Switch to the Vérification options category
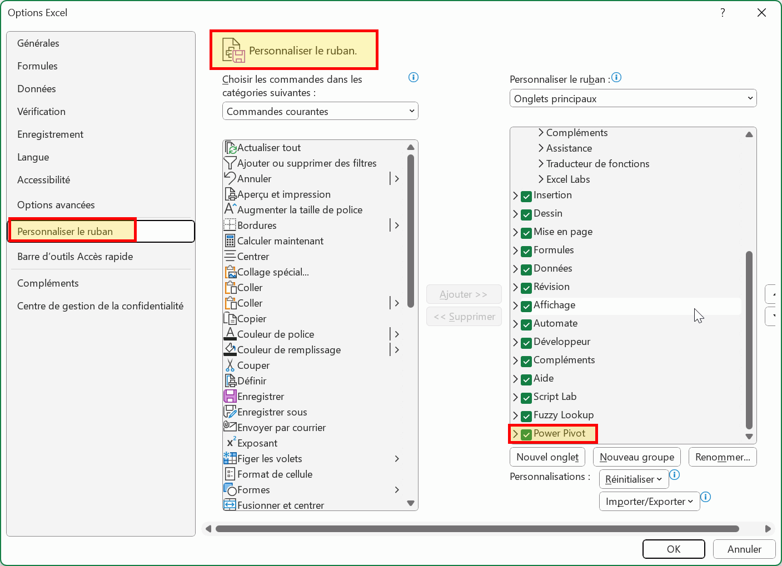Viewport: 782px width, 566px height. [101, 112]
